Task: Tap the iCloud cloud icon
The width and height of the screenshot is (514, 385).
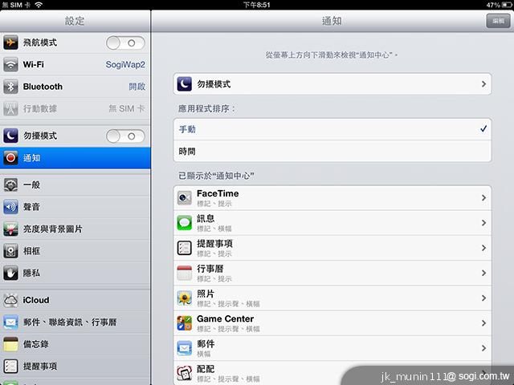Action: click(10, 300)
